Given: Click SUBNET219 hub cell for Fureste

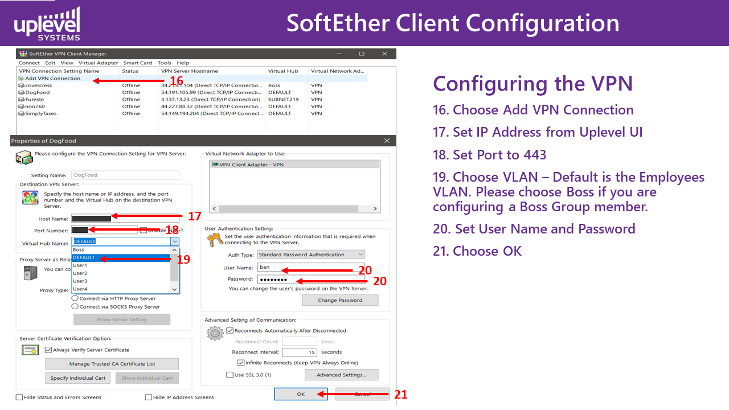Looking at the screenshot, I should pyautogui.click(x=283, y=100).
